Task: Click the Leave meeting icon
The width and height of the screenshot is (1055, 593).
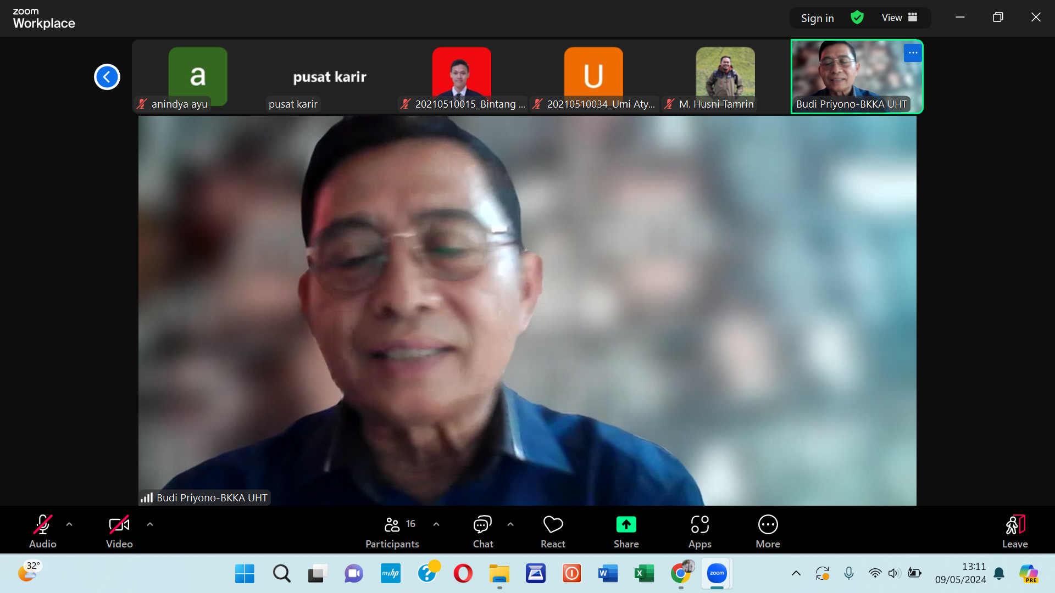Action: pos(1014,525)
